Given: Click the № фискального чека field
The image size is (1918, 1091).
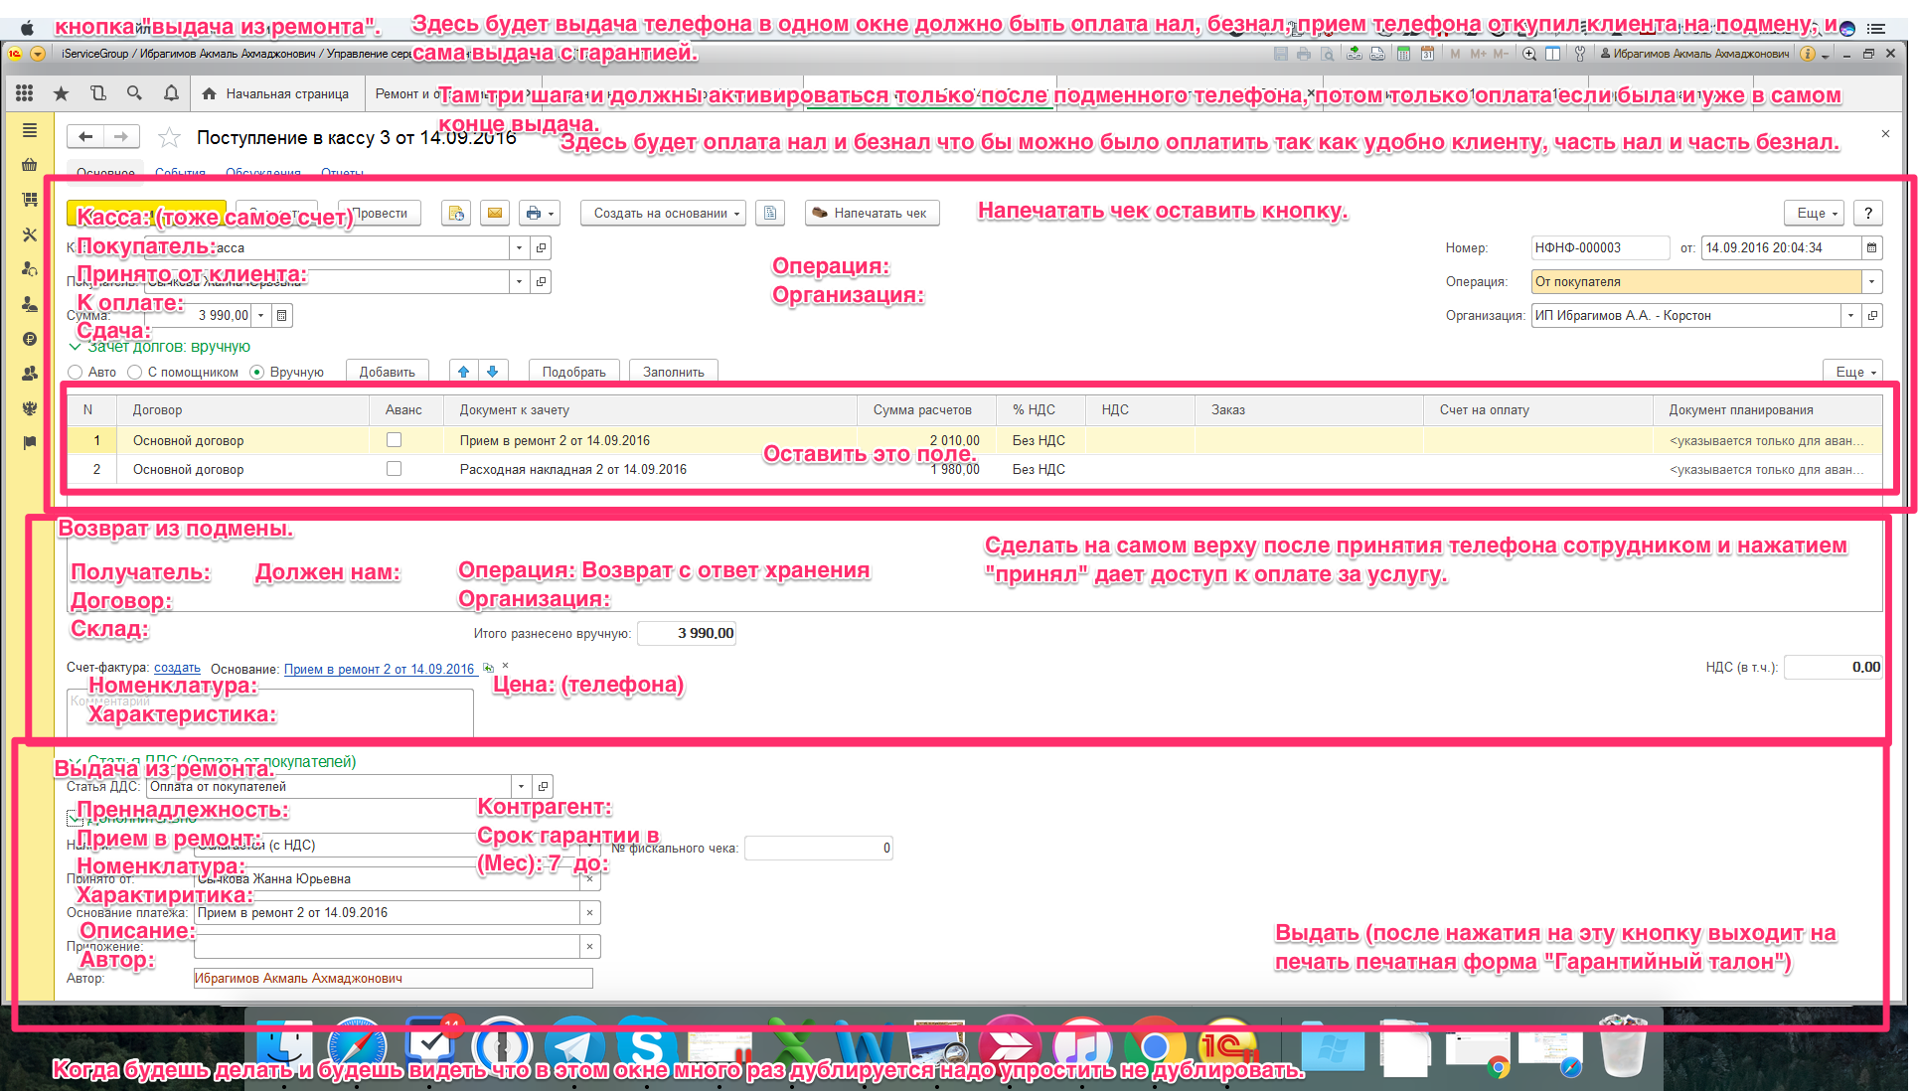Looking at the screenshot, I should 818,848.
